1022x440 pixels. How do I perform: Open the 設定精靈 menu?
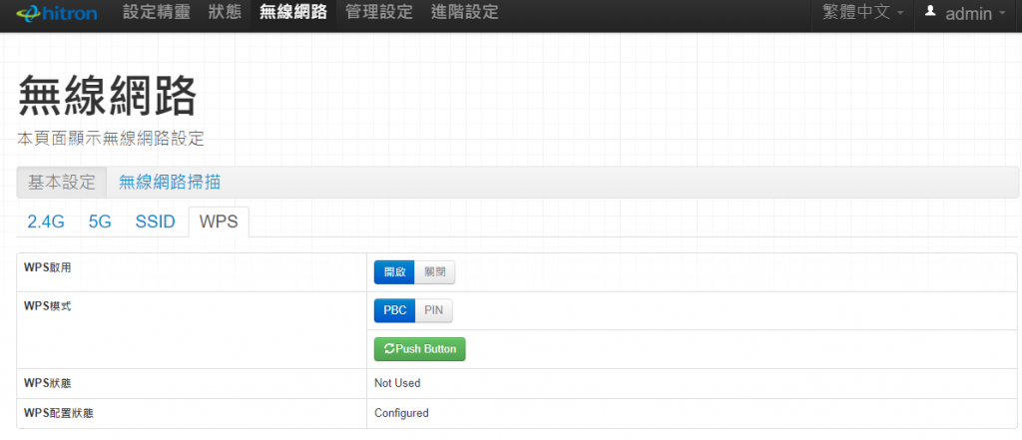coord(155,13)
